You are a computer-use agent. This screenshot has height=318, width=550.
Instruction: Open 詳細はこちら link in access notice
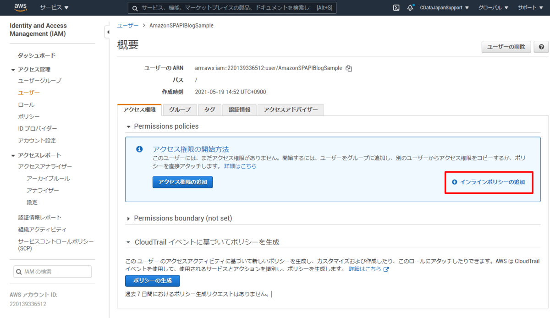click(x=240, y=166)
